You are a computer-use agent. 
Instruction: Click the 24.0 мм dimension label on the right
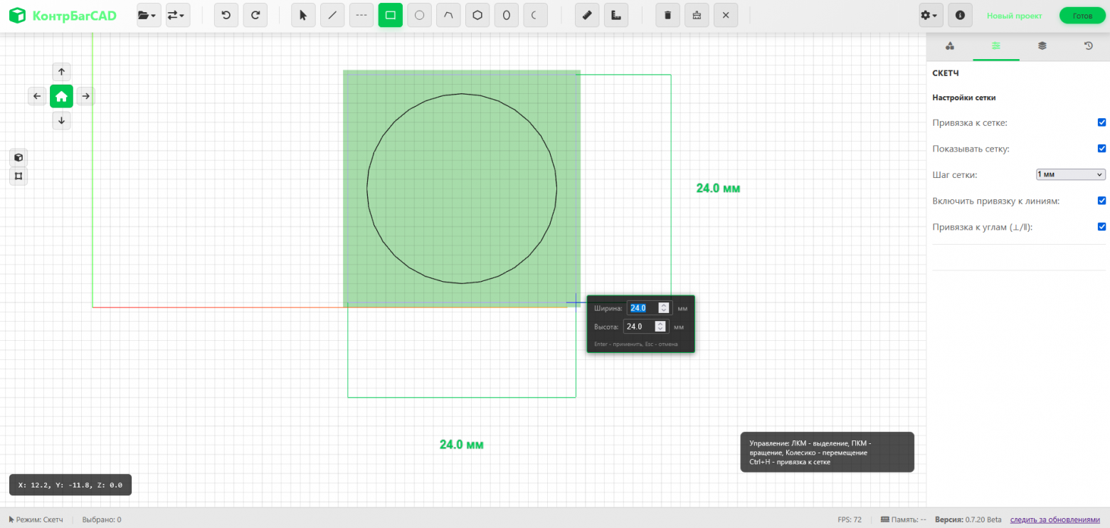point(718,189)
